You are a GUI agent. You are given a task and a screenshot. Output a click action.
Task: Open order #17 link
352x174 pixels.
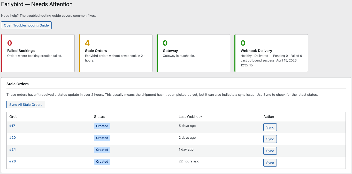point(12,126)
